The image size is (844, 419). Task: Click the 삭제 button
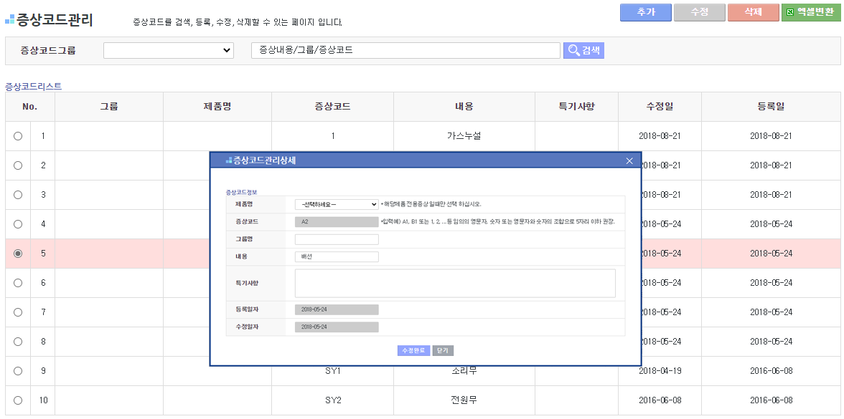click(x=753, y=12)
